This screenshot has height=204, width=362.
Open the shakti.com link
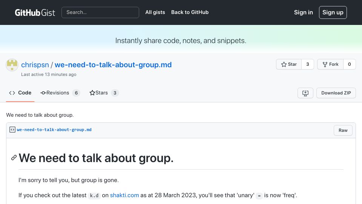coord(124,195)
